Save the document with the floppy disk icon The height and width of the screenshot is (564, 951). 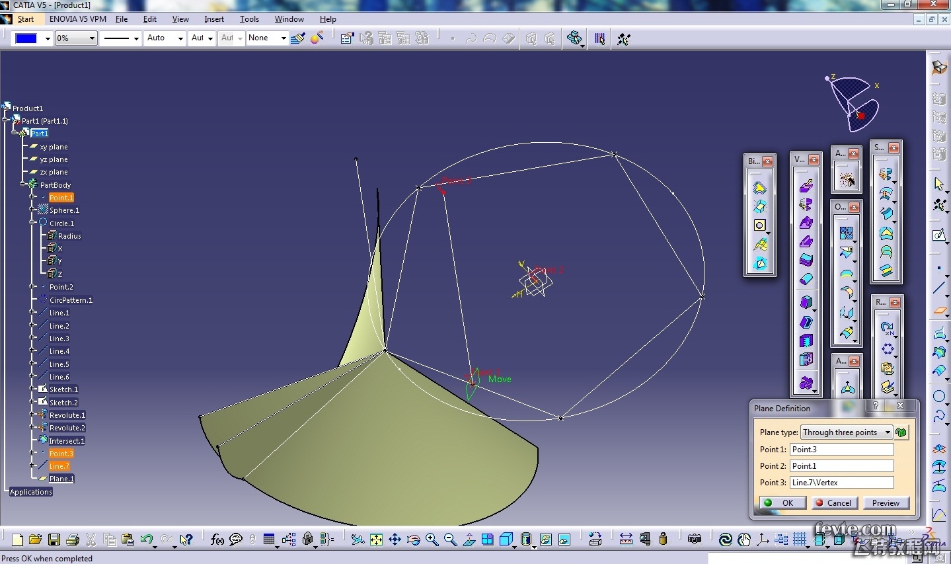(54, 540)
